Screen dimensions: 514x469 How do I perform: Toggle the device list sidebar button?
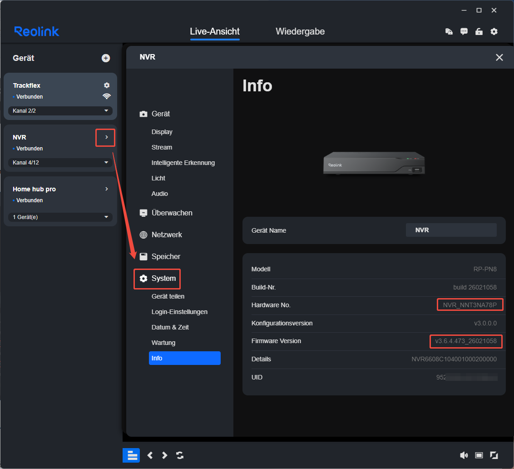coord(131,455)
